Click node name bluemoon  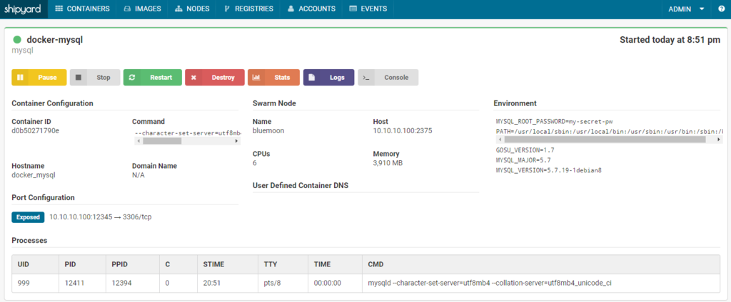(x=268, y=131)
